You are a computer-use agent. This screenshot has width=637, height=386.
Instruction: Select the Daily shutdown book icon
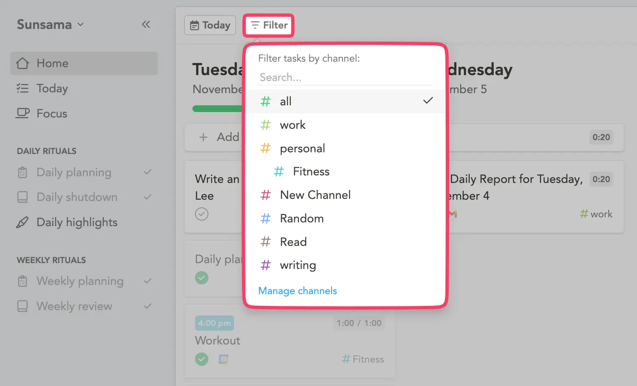[22, 197]
